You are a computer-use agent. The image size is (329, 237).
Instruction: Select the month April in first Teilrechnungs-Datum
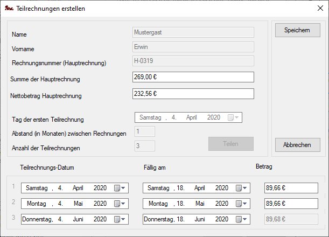click(79, 188)
